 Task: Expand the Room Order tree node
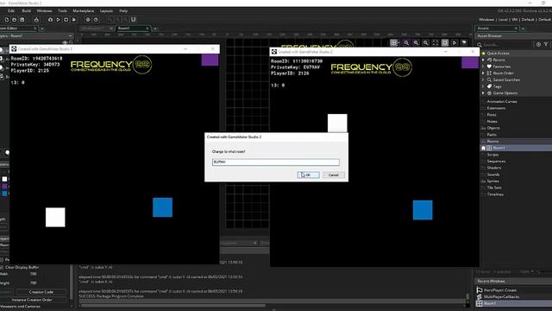pos(483,73)
